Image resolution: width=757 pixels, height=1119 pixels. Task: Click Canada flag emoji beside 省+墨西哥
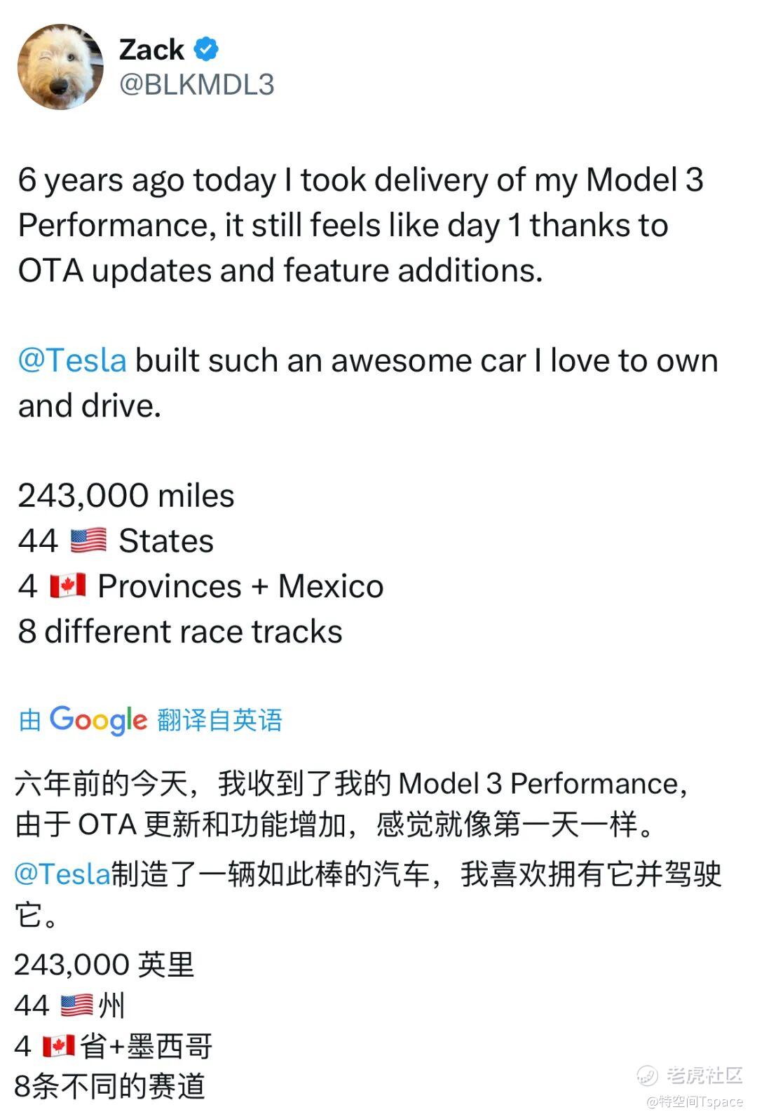pyautogui.click(x=58, y=1046)
